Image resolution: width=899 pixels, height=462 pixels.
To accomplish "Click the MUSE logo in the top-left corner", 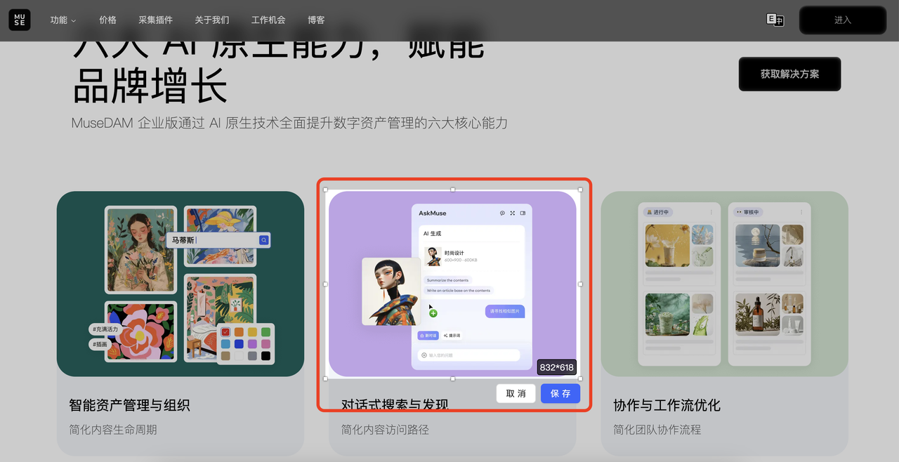I will 19,20.
